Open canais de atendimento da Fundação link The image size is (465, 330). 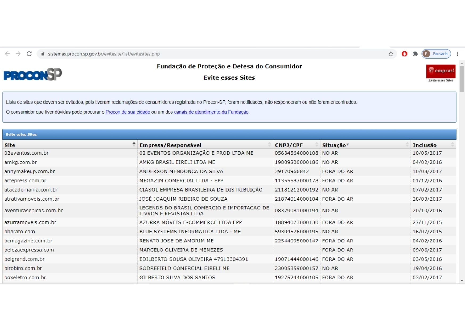pos(211,112)
